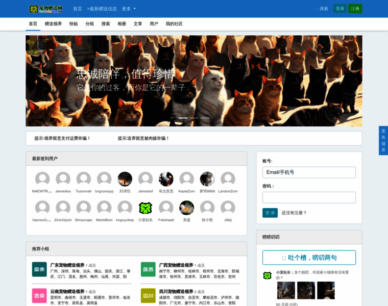The image size is (388, 306).
Task: Click the 宠物赠送网 site logo
Action: click(x=45, y=9)
